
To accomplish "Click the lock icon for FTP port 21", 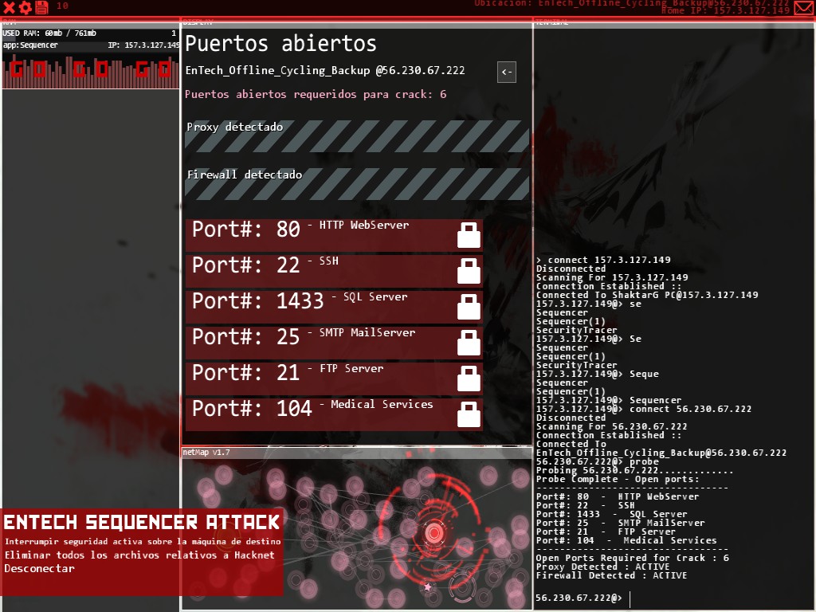I will (469, 379).
